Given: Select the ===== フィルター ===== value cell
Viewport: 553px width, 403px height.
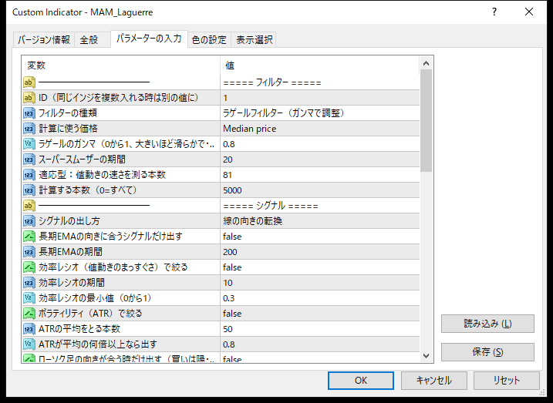Looking at the screenshot, I should 320,82.
